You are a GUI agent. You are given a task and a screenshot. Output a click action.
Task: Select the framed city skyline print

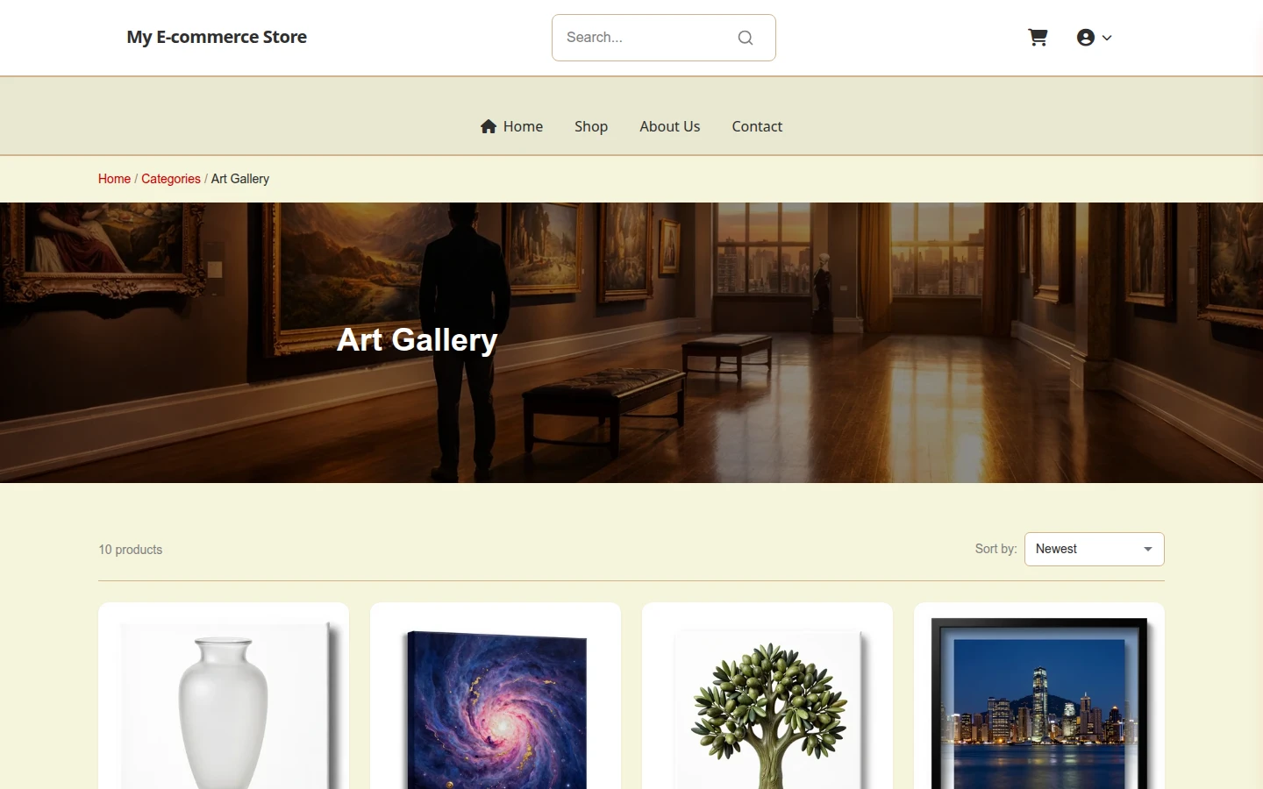tap(1039, 696)
